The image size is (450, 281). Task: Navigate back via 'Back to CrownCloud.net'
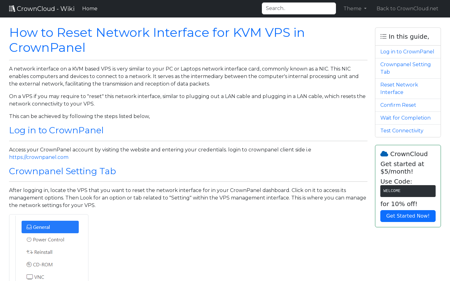click(407, 8)
